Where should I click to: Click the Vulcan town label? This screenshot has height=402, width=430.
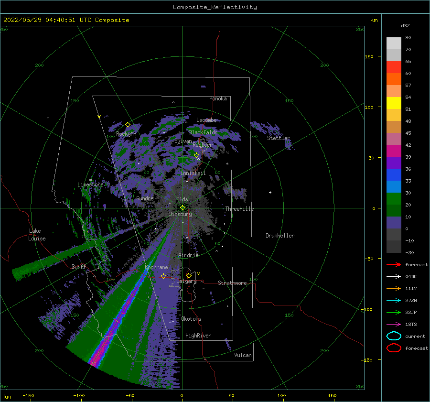click(x=243, y=355)
